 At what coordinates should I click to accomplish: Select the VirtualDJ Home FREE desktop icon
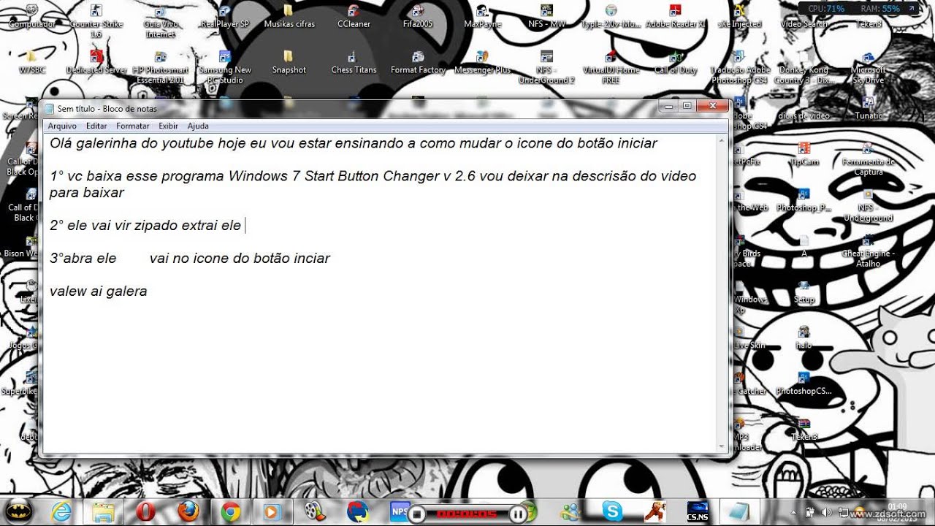pyautogui.click(x=611, y=66)
